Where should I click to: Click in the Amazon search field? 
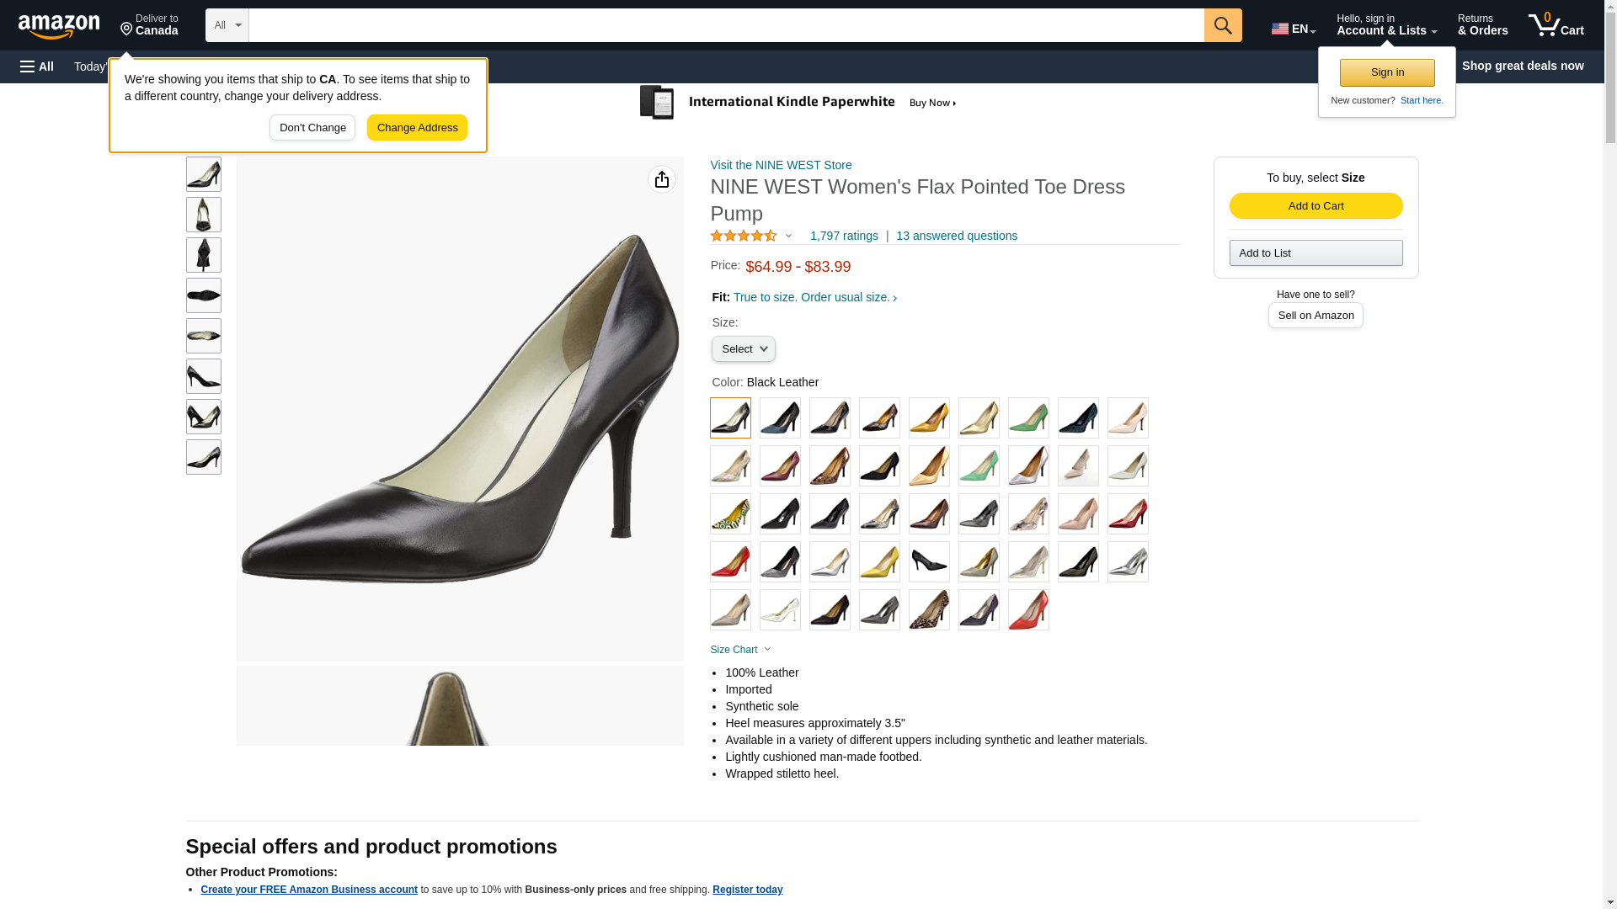(726, 25)
